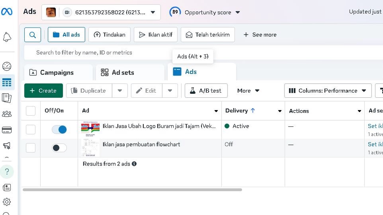Turn off the Logo Buram ad toggle
This screenshot has width=383, height=215.
[x=59, y=130]
